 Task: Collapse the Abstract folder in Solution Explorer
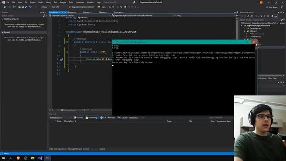point(244,31)
